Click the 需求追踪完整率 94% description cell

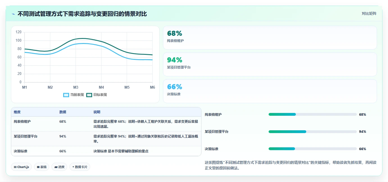[x=146, y=139]
